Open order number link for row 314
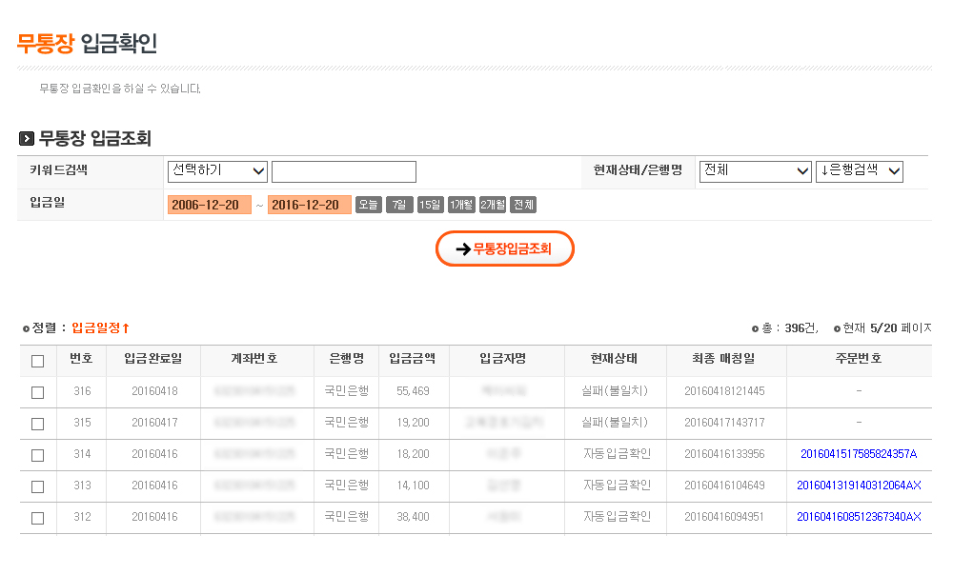Viewport: 953px width, 575px height. coord(858,454)
